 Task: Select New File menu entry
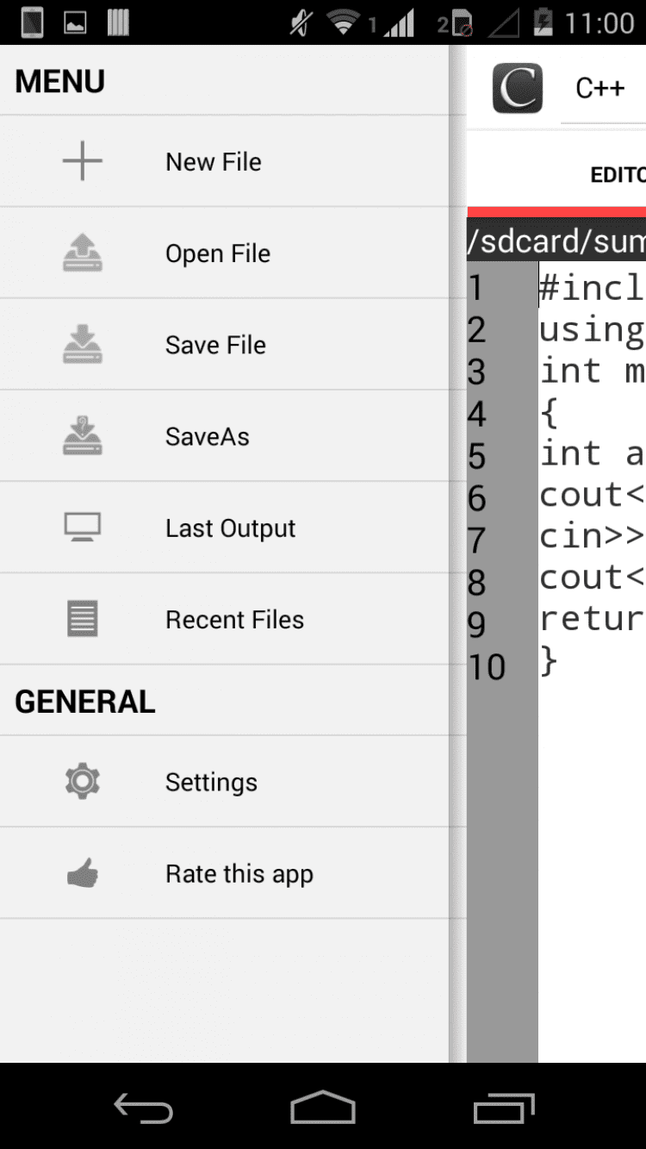coord(214,162)
